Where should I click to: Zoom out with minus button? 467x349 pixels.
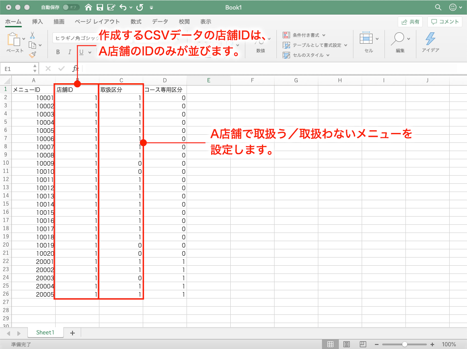(x=376, y=344)
